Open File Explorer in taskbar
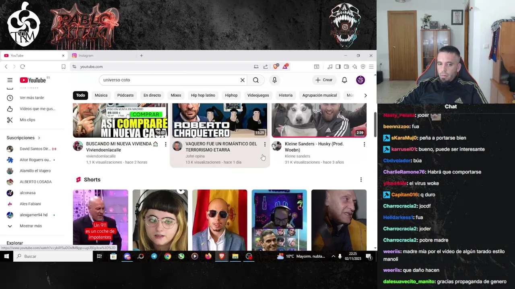 tap(235, 256)
